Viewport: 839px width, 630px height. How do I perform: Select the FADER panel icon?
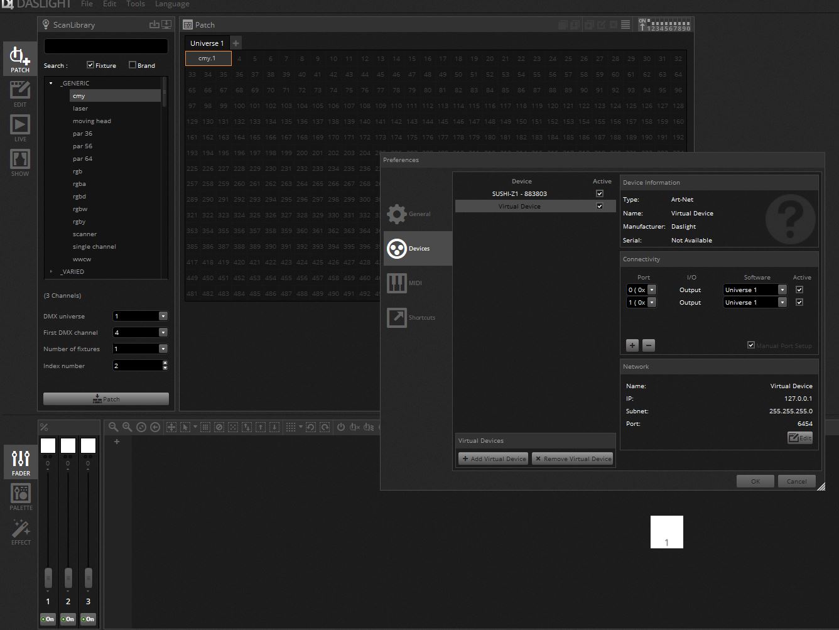(21, 462)
